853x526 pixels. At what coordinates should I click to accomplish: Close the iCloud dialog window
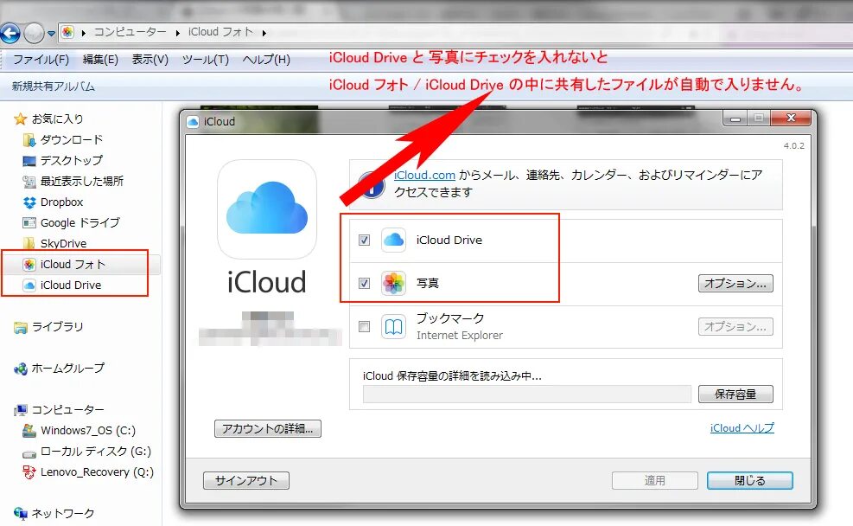(x=792, y=119)
